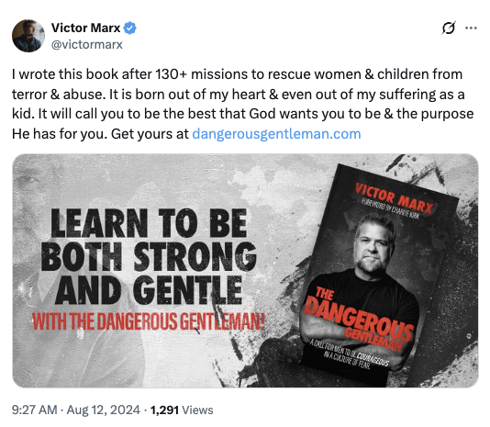Click the red VICTOR MARX name on cover
This screenshot has width=490, height=427.
tap(395, 197)
